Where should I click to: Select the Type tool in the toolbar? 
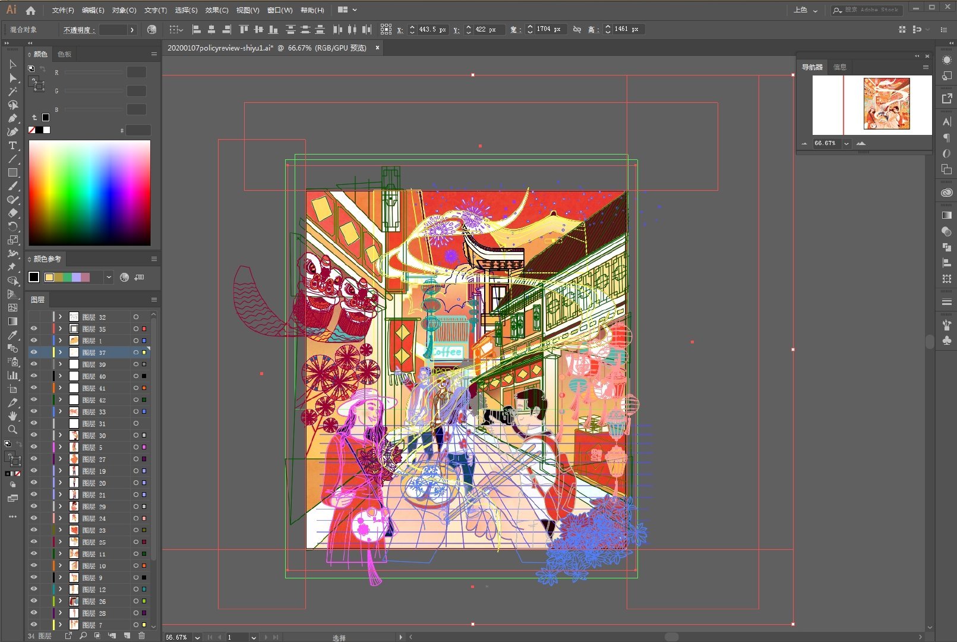click(x=12, y=146)
